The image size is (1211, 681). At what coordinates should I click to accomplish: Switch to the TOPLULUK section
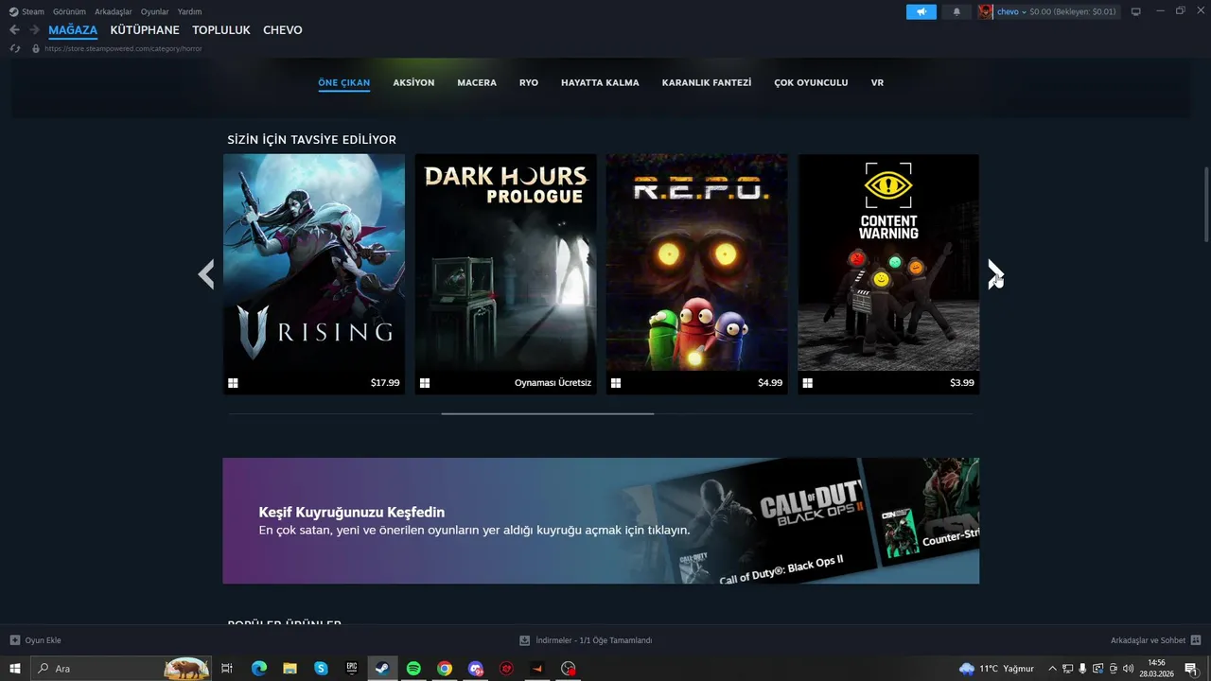[x=220, y=30]
